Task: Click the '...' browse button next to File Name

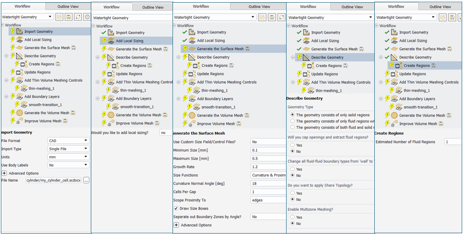Action: tap(86, 180)
